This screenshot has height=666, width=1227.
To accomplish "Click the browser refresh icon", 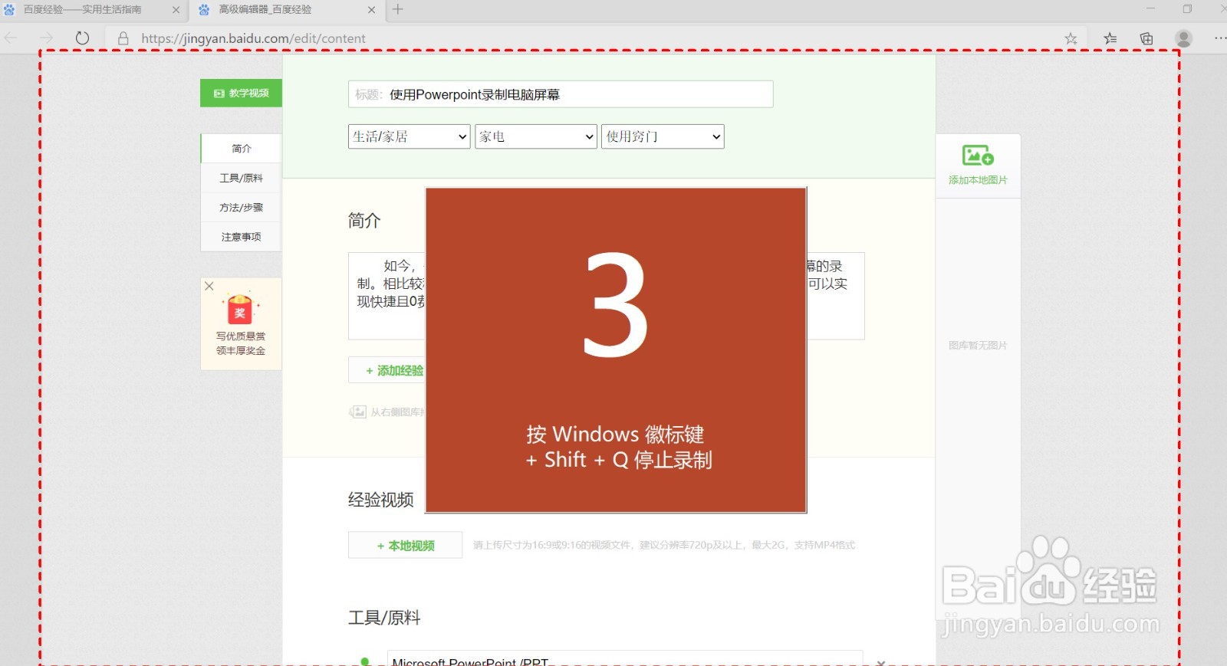I will point(82,38).
